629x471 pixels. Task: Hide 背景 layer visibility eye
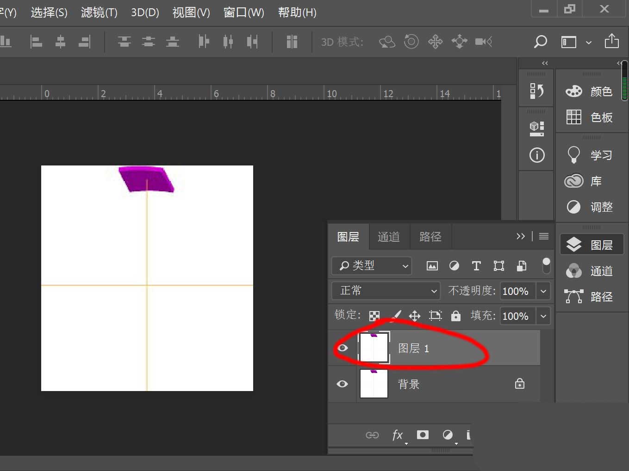tap(343, 384)
